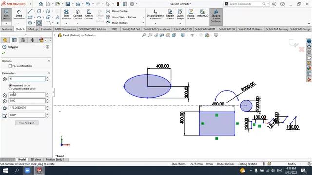The width and height of the screenshot is (312, 175).
Task: Accept the polygon with the green checkmark
Action: tap(3, 53)
